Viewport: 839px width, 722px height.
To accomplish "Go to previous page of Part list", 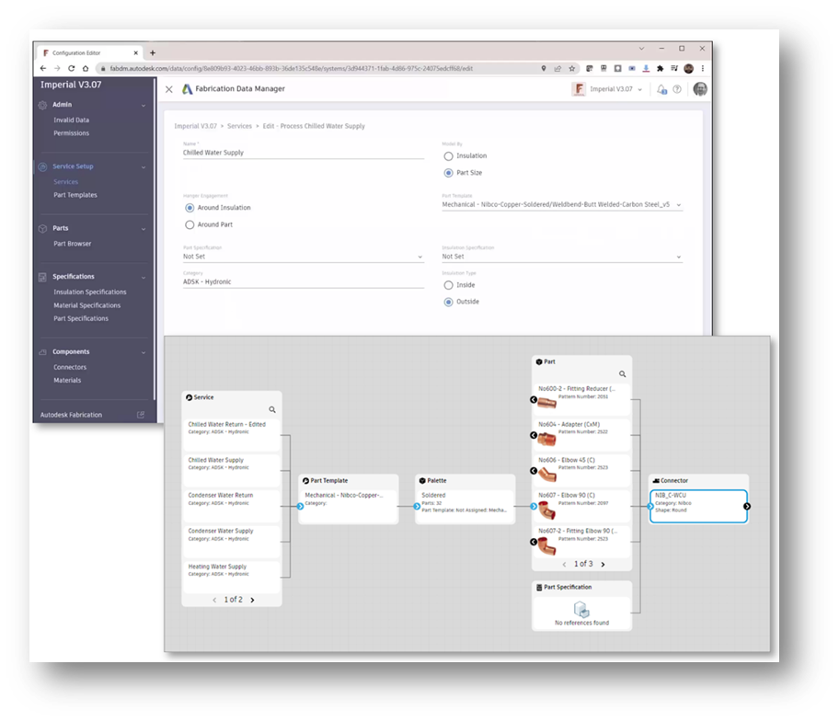I will click(564, 564).
